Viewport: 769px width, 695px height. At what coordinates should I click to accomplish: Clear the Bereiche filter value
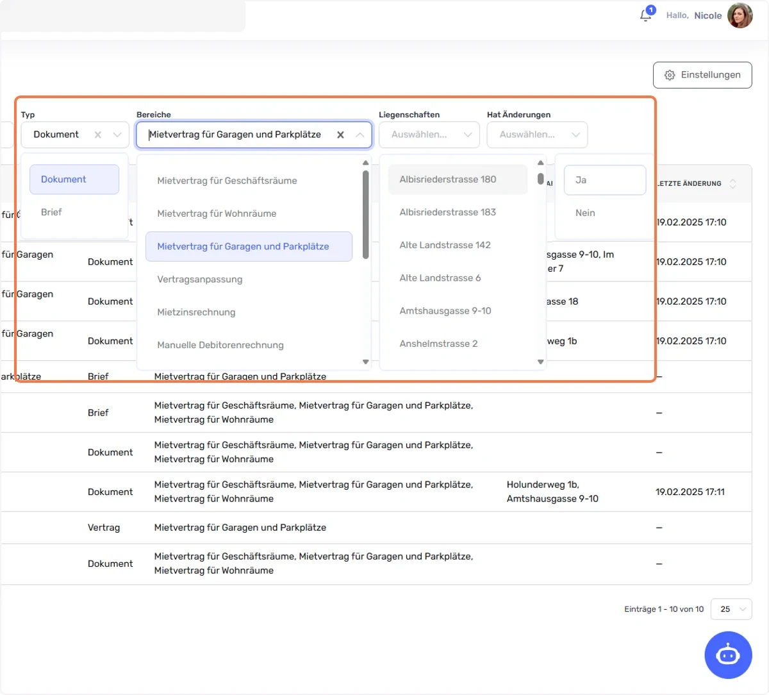(x=340, y=135)
